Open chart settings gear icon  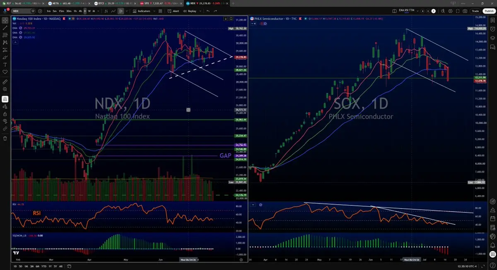coord(450,11)
